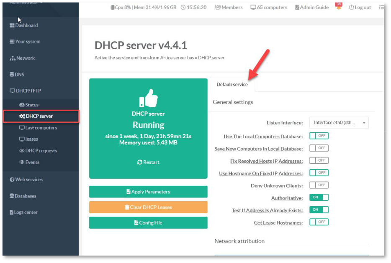Image resolution: width=391 pixels, height=263 pixels.
Task: Click the Log out power icon
Action: pyautogui.click(x=351, y=8)
